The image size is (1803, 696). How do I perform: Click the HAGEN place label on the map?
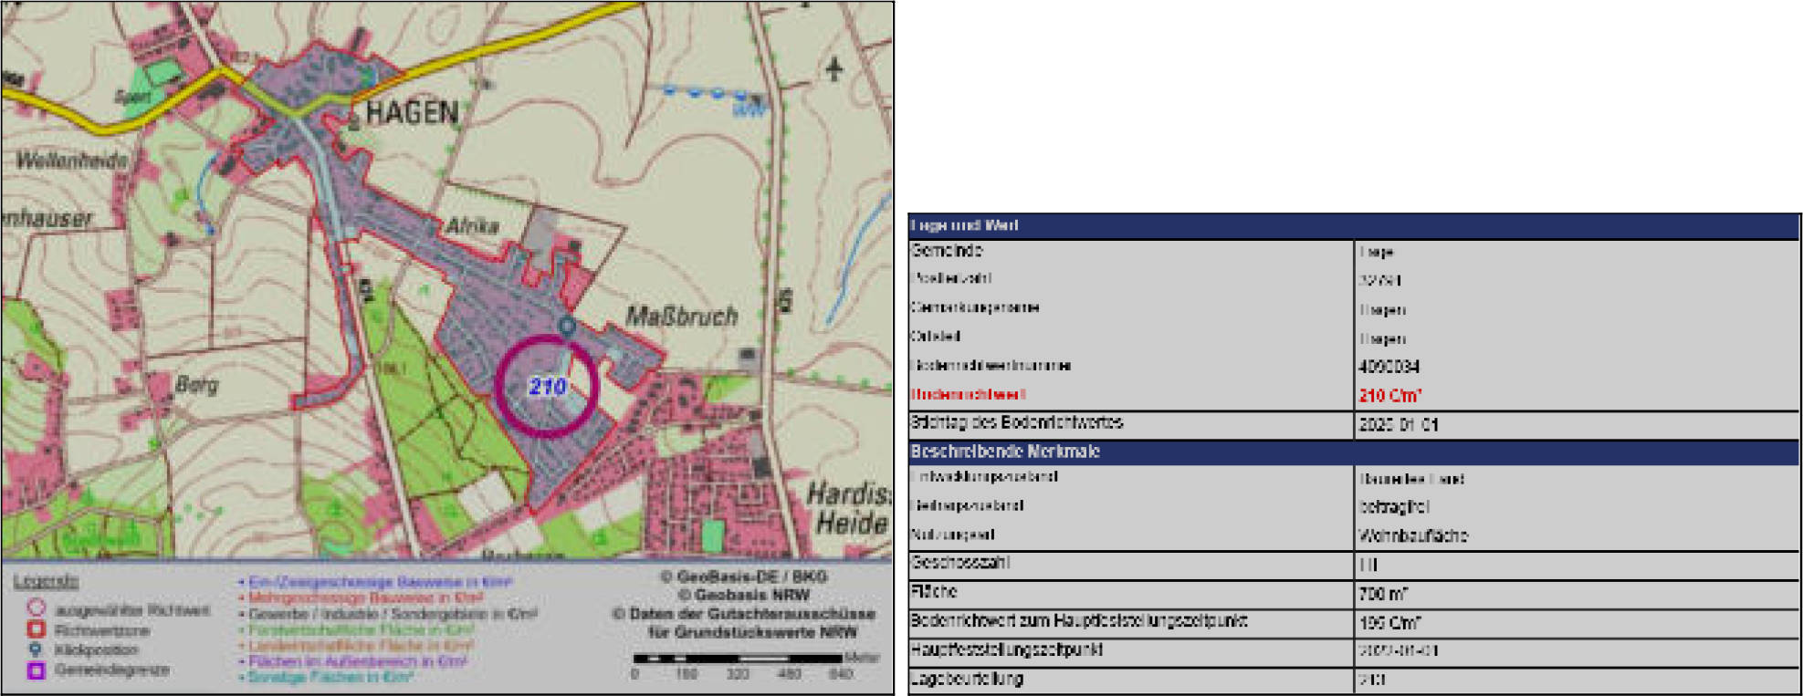point(412,112)
